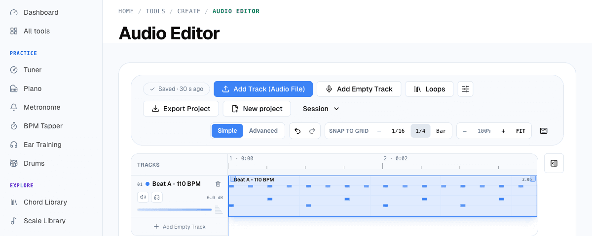
Task: Collapse the side panel icon
Action: tap(554, 163)
